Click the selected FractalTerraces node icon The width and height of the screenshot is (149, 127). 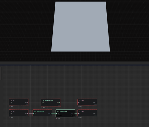point(58,112)
